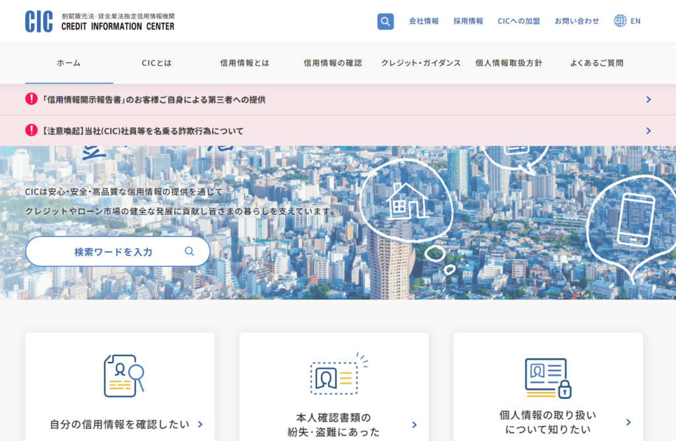
Task: Click red alert icon beside 注意喚起 notice
Action: [x=31, y=131]
